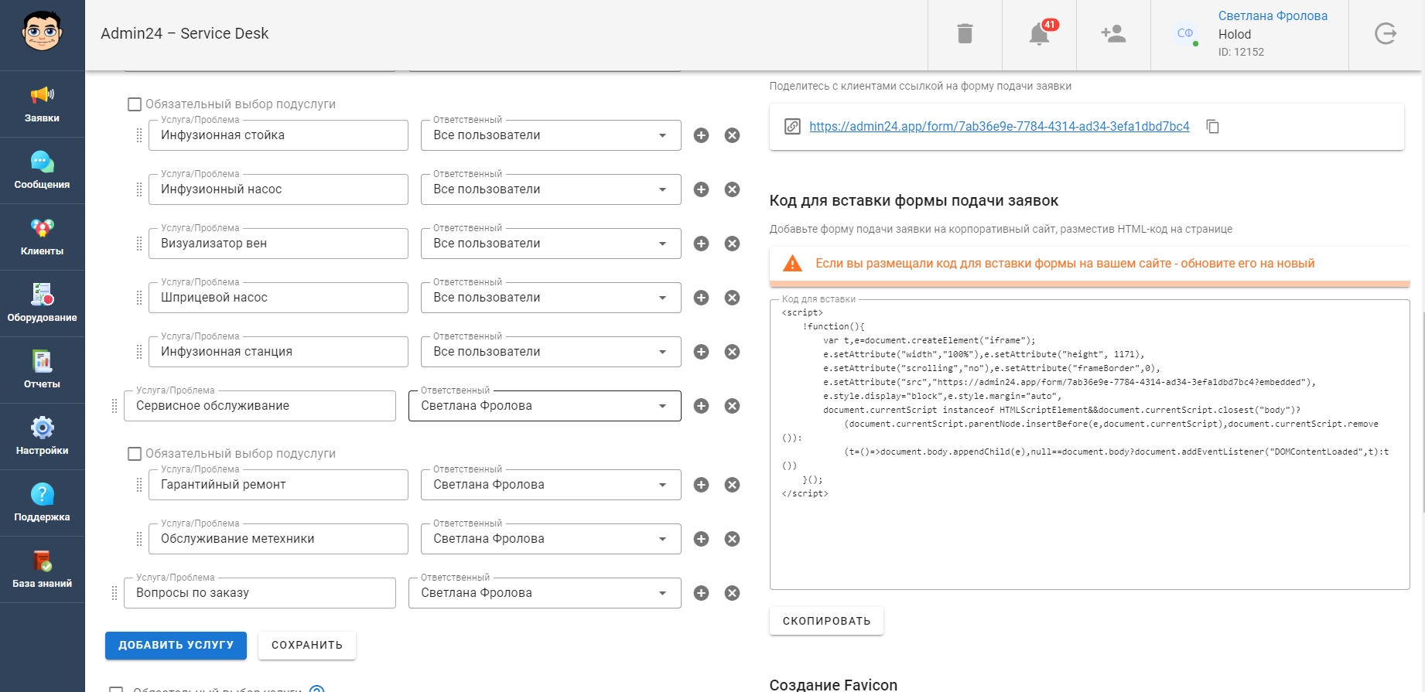
Task: Delete the Вопросы по заказу service
Action: pyautogui.click(x=732, y=593)
